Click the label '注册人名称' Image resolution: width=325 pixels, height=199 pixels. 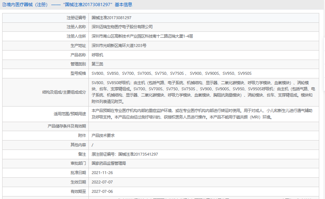pos(76,27)
